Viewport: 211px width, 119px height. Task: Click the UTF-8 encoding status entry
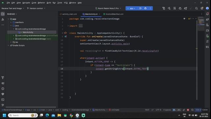[x=158, y=110]
